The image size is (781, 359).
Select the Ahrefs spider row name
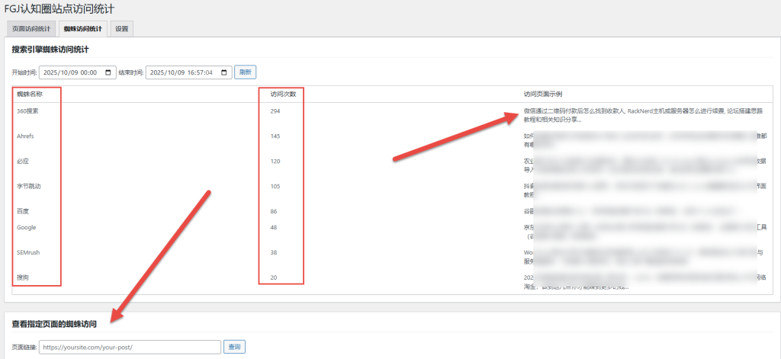coord(25,136)
